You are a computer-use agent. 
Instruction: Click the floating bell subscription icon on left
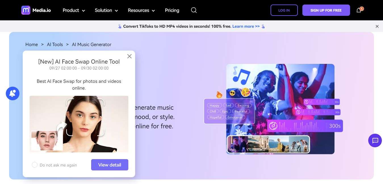pos(12,93)
